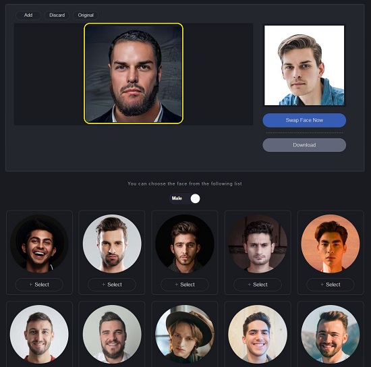Click the Discard button
371x367 pixels.
tap(57, 15)
